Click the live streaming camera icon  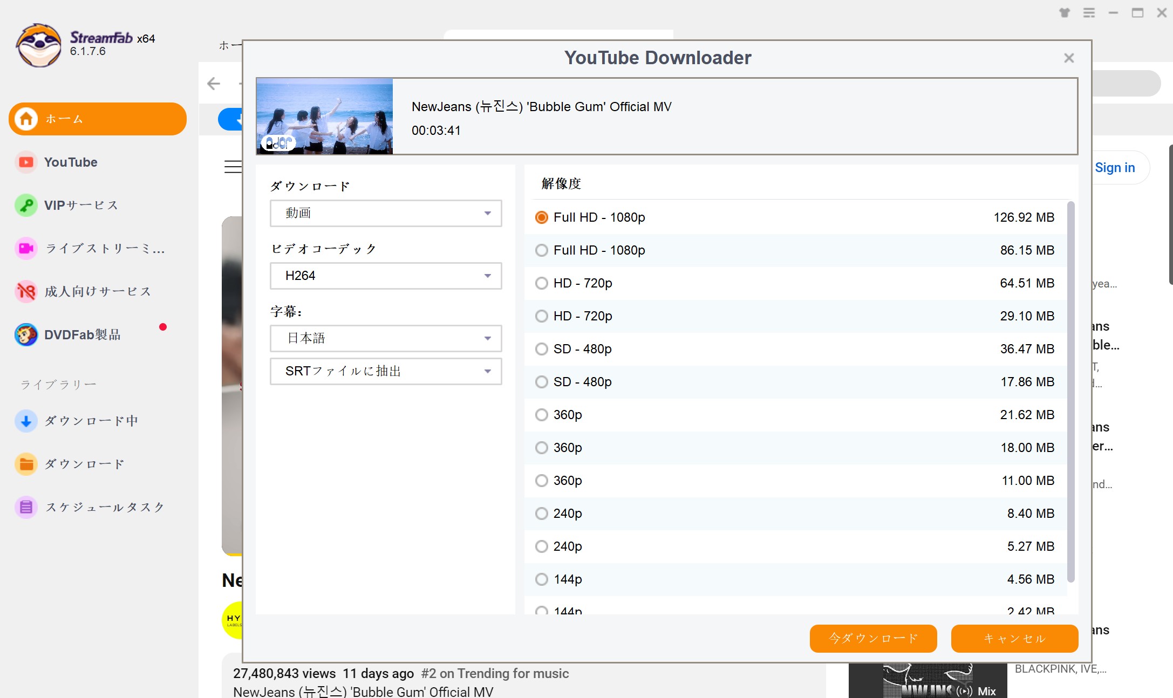point(26,249)
